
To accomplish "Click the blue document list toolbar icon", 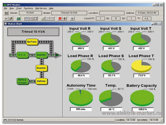I will [x=26, y=19].
